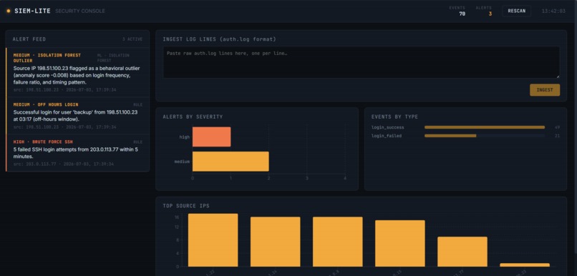
Task: Click the orange status dot beside SIEM-LITE
Action: tap(9, 11)
